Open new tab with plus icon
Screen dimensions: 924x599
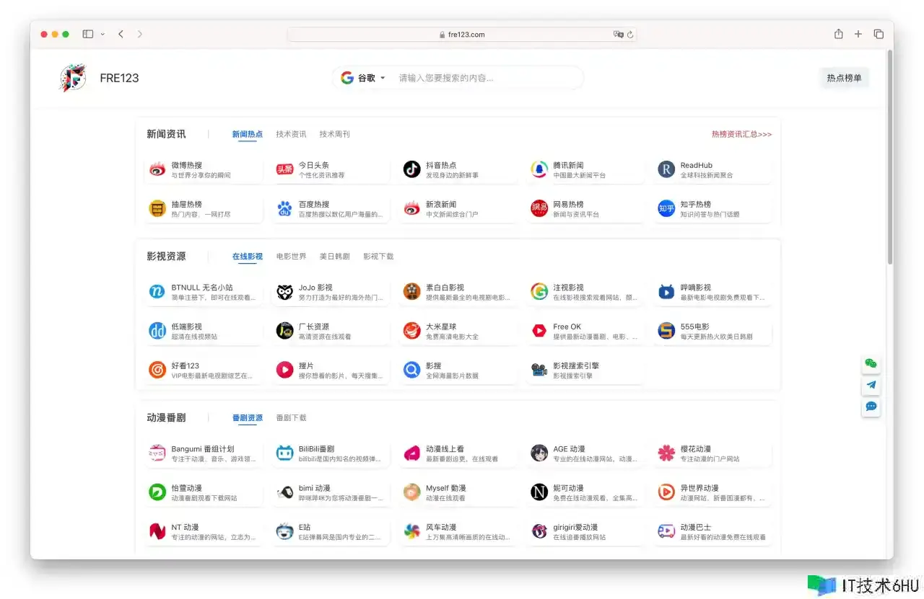coord(858,34)
